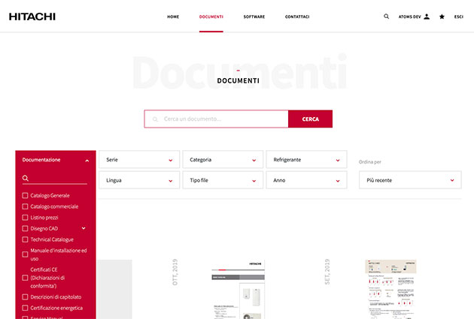Screen dimensions: 474x319
Task: Open search via header magnifier icon
Action: pyautogui.click(x=387, y=16)
